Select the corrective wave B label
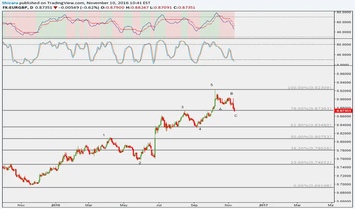 (x=232, y=93)
